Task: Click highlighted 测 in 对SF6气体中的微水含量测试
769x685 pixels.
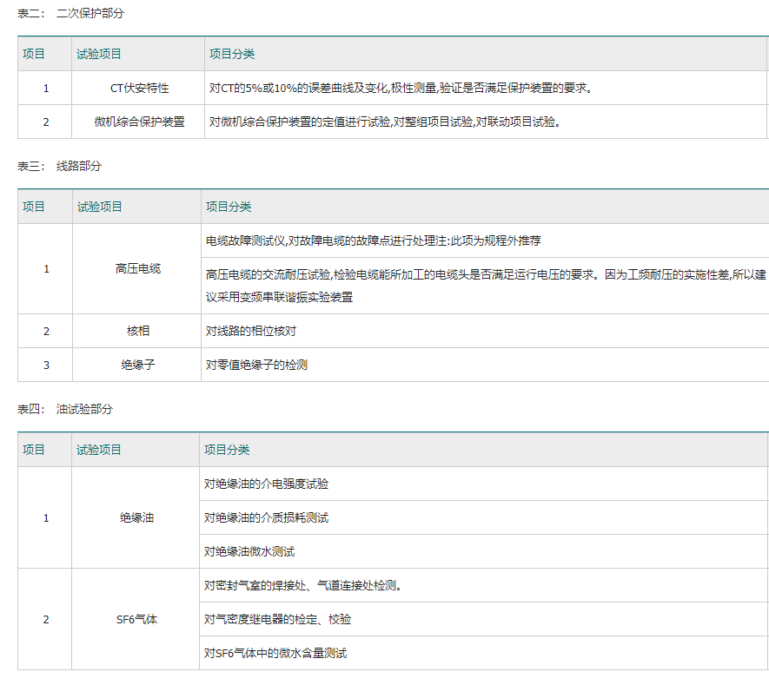Action: click(x=329, y=653)
